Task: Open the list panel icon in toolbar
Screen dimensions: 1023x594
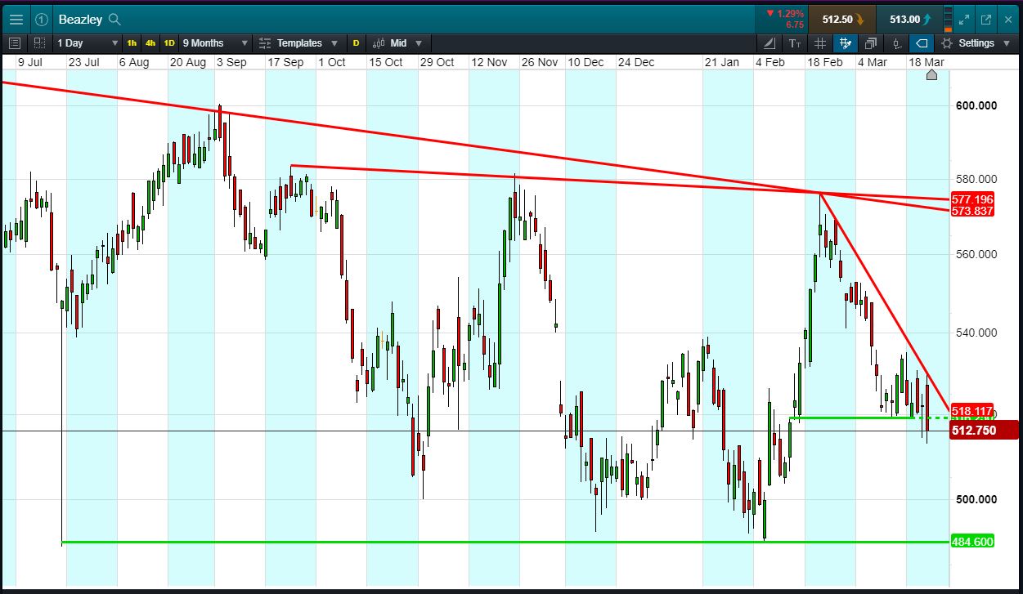Action: (x=14, y=42)
